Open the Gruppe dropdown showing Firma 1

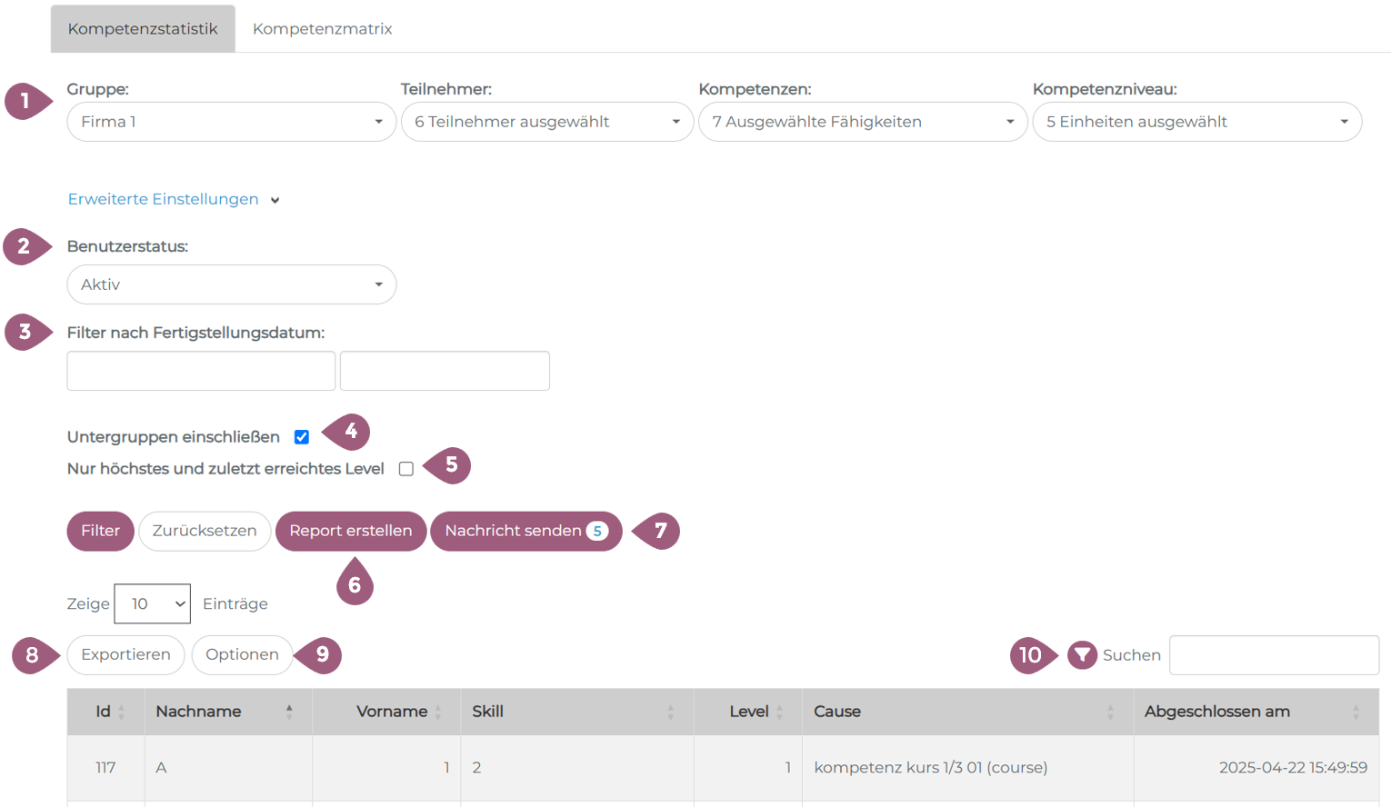(231, 122)
